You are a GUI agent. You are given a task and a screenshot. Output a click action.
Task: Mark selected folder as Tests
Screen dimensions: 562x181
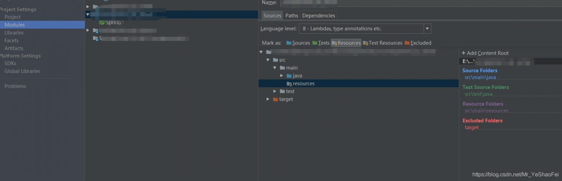321,43
